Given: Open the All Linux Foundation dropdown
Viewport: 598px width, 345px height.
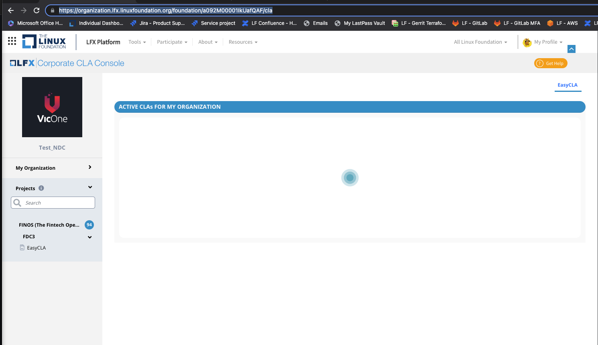Looking at the screenshot, I should 480,42.
